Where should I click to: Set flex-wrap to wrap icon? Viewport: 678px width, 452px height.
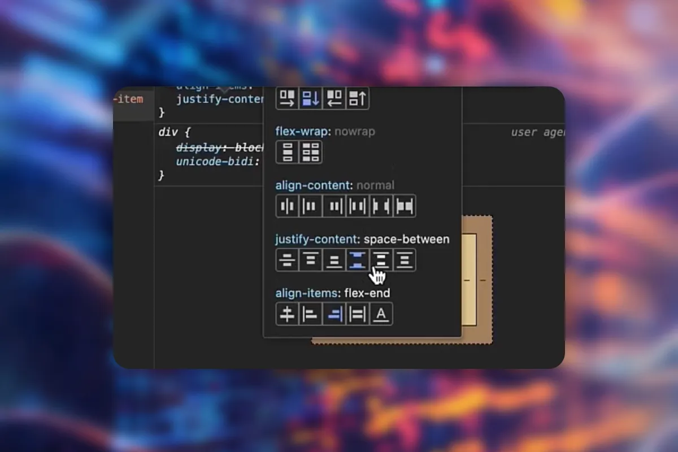click(x=311, y=152)
